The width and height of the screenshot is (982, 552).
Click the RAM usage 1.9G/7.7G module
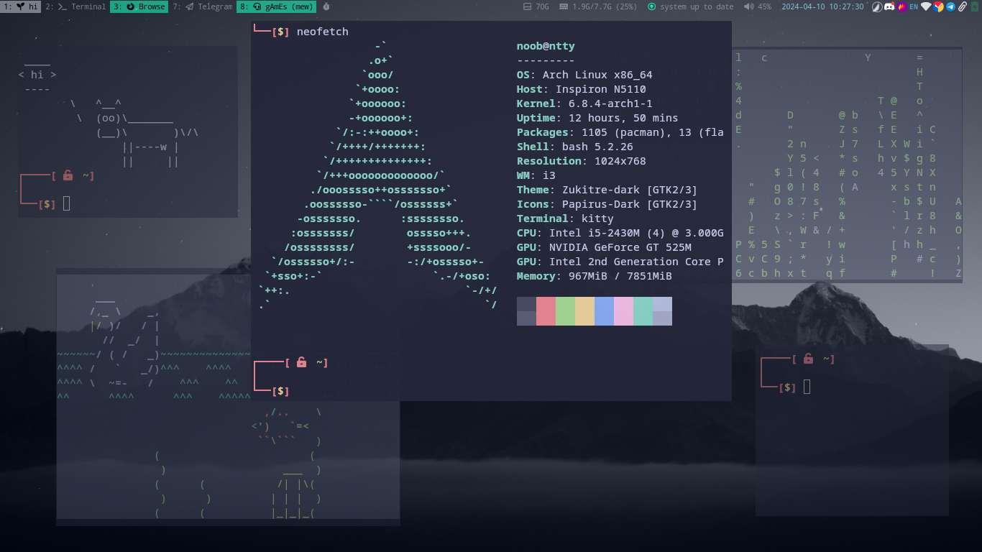(598, 6)
